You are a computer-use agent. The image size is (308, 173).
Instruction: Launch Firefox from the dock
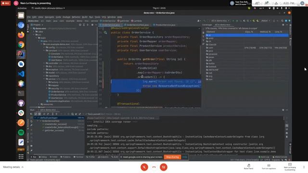point(21,35)
